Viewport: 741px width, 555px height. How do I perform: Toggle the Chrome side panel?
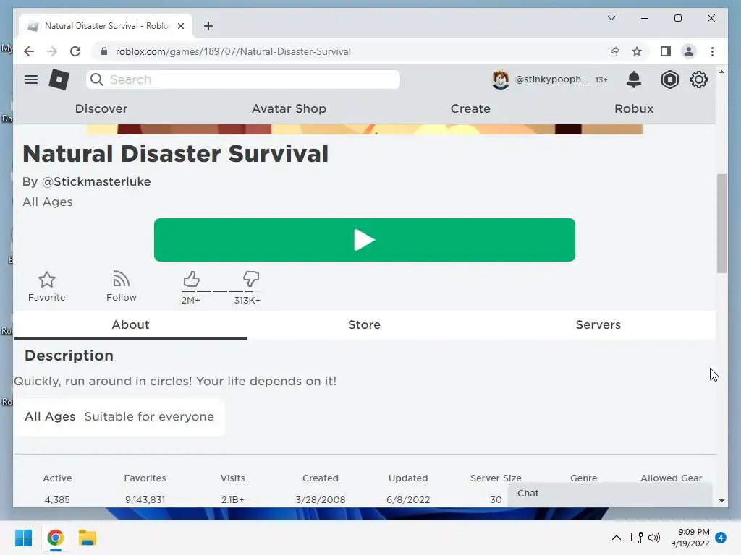click(x=666, y=51)
